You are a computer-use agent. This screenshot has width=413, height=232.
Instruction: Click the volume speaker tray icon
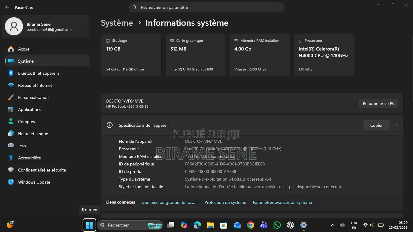tap(373, 225)
